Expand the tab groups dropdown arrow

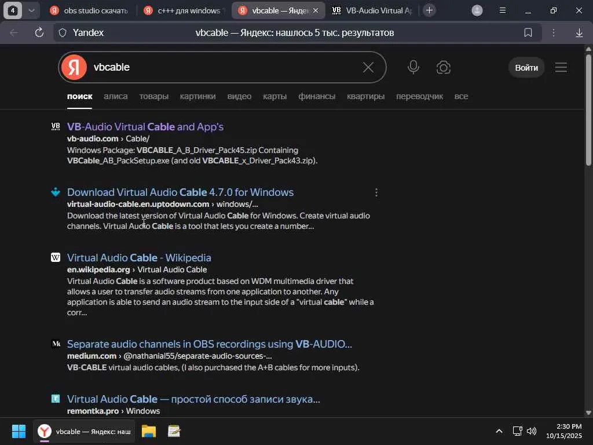coord(32,10)
